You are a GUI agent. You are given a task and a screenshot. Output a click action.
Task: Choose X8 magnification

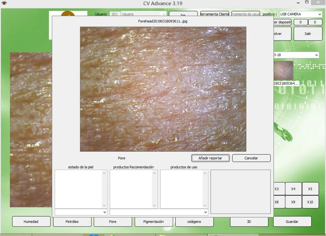pyautogui.click(x=279, y=202)
